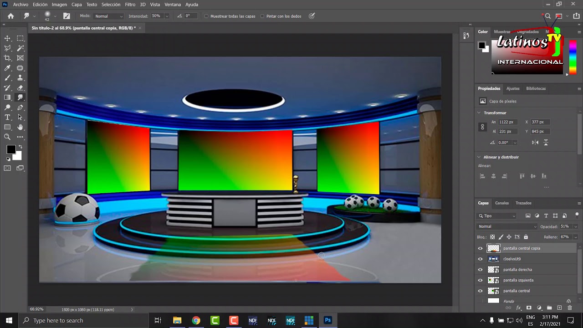Enable Muestrear todas las capas checkbox
The image size is (583, 328).
point(206,16)
